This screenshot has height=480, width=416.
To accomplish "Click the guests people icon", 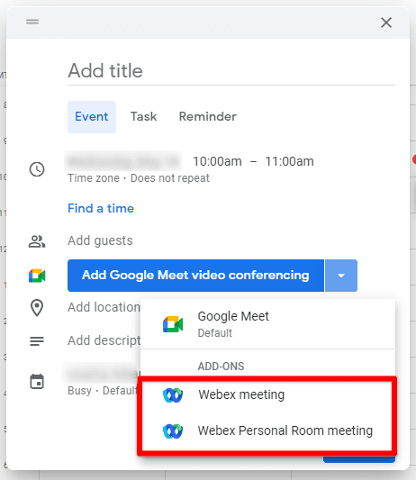I will pyautogui.click(x=37, y=241).
